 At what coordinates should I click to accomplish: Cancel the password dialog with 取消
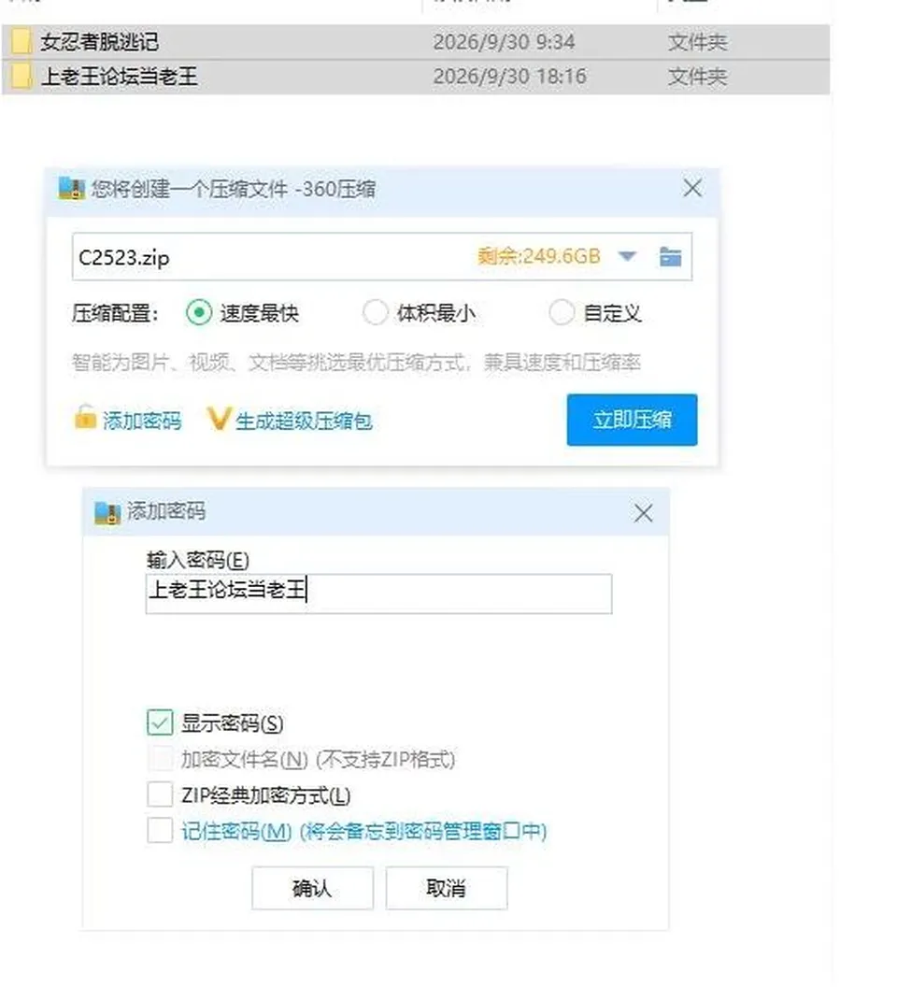(x=447, y=888)
